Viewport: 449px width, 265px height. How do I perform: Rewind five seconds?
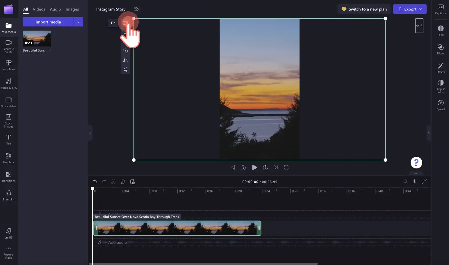(243, 168)
